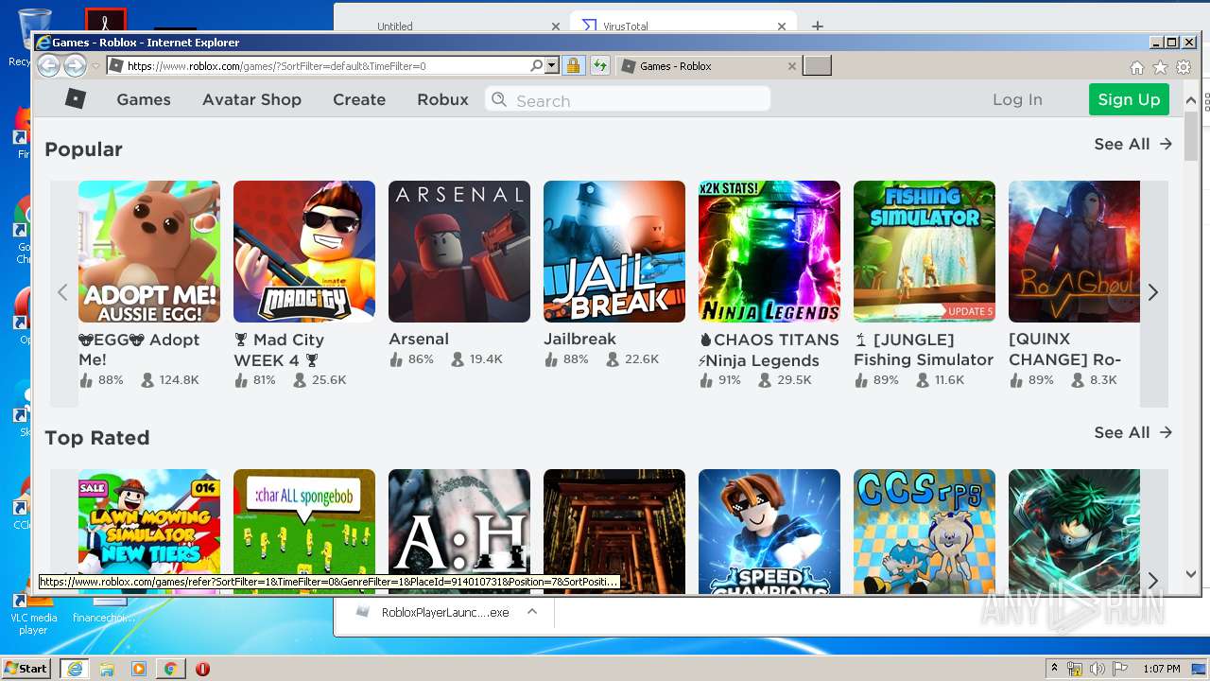Open Speed Champions game thumbnail
Image resolution: width=1210 pixels, height=681 pixels.
[769, 532]
